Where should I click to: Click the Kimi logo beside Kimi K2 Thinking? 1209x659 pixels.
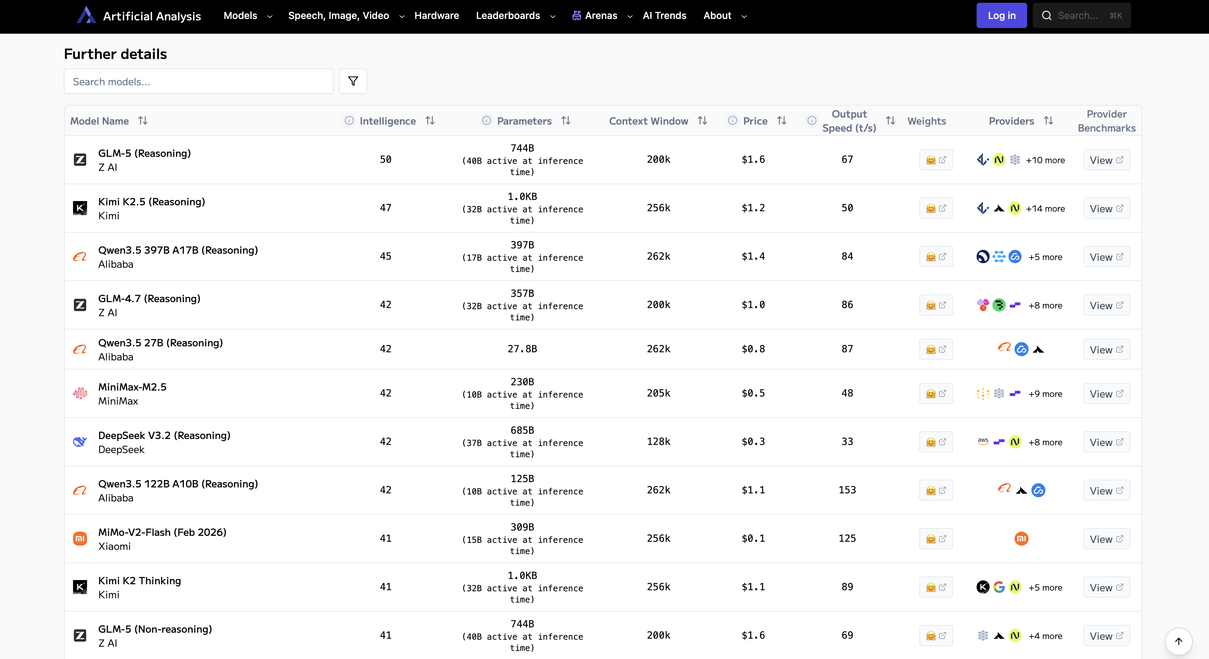tap(80, 587)
